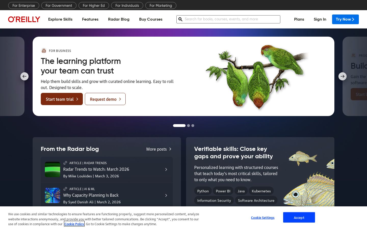This screenshot has width=367, height=229.
Task: Click the 'From the Radar blog' heading
Action: coord(70,149)
